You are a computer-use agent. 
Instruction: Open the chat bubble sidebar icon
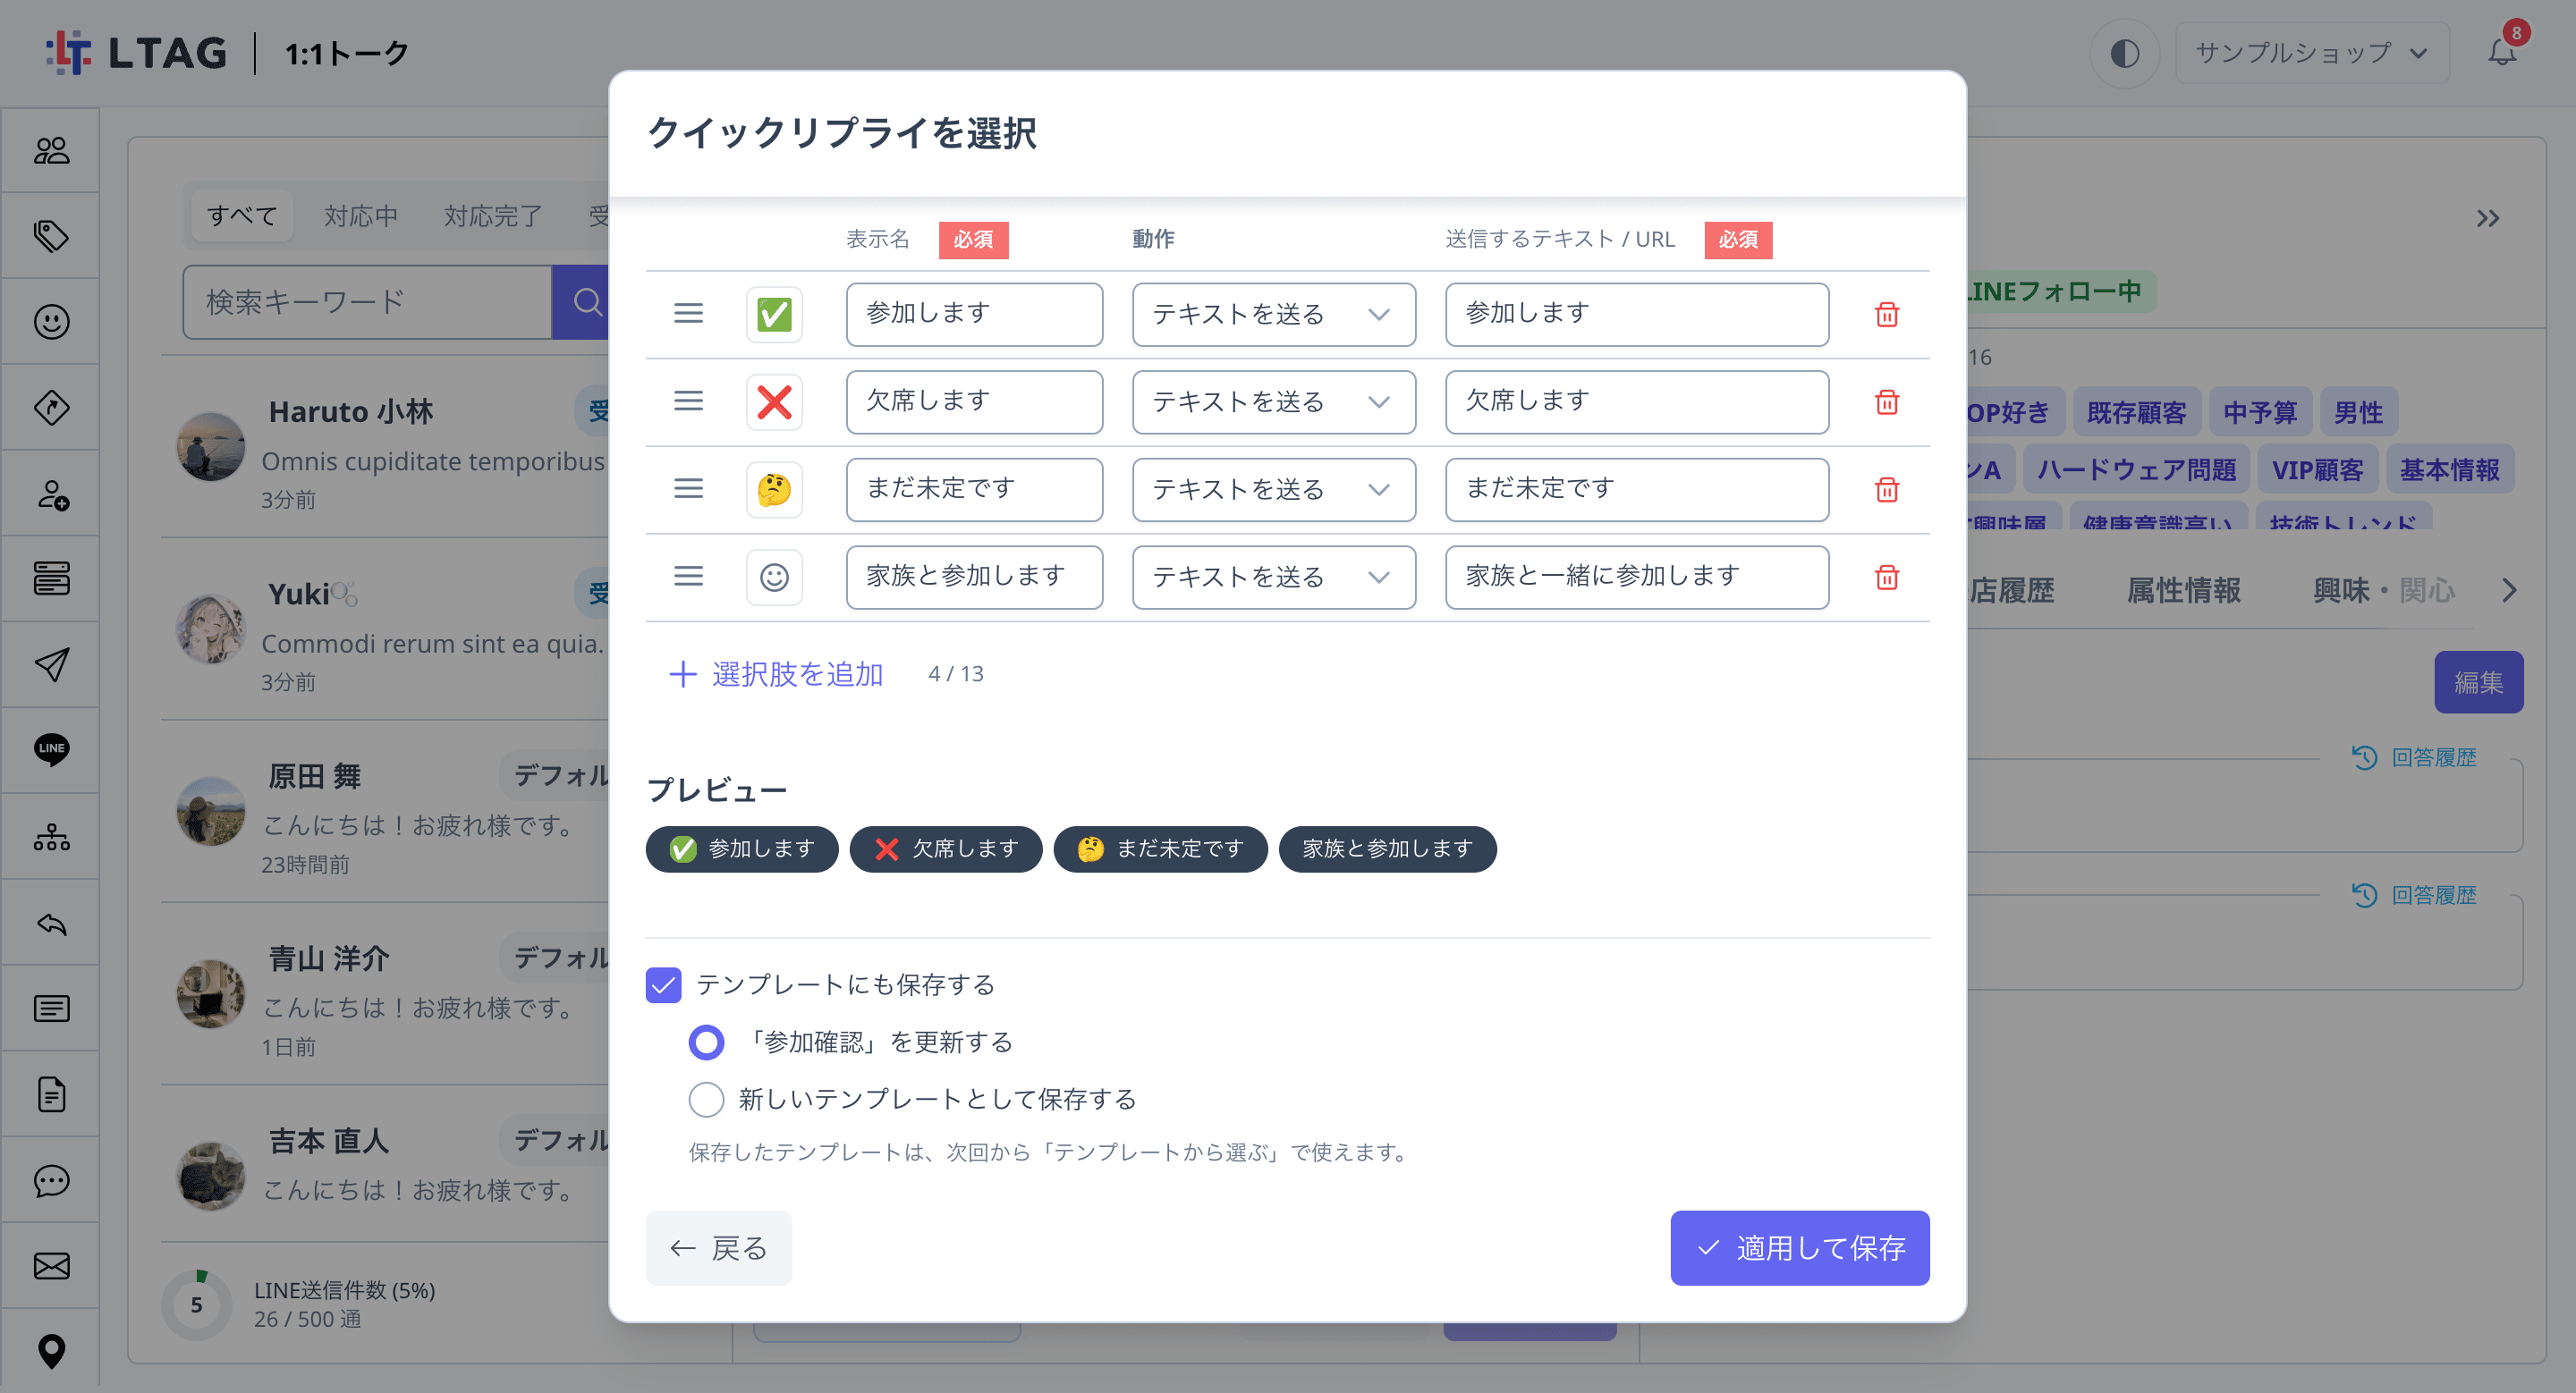pos(51,1180)
